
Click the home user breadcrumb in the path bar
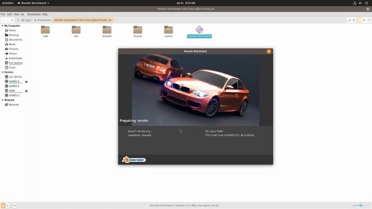pyautogui.click(x=26, y=20)
